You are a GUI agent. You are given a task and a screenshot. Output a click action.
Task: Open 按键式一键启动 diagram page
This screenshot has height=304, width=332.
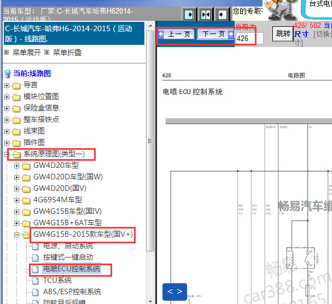pyautogui.click(x=68, y=257)
